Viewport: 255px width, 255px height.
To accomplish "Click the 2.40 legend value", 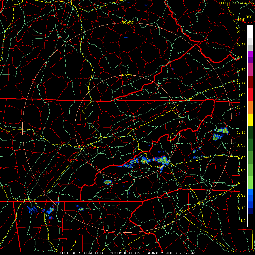I will 241,32.
